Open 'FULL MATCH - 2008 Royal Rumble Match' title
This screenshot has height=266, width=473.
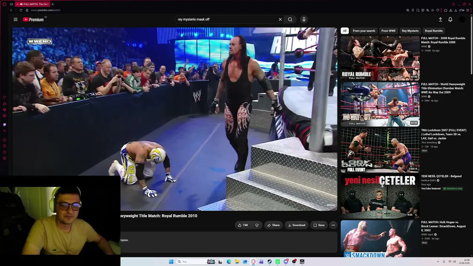(x=443, y=40)
